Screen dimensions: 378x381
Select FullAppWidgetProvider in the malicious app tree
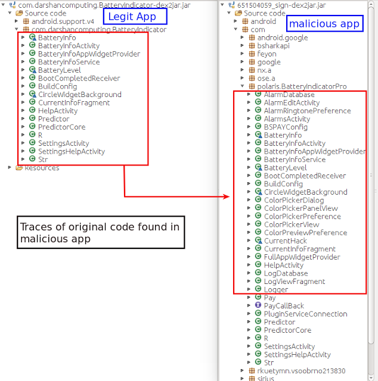coord(302,257)
